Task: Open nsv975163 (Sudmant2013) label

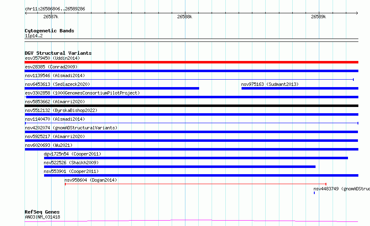Action: click(x=270, y=84)
